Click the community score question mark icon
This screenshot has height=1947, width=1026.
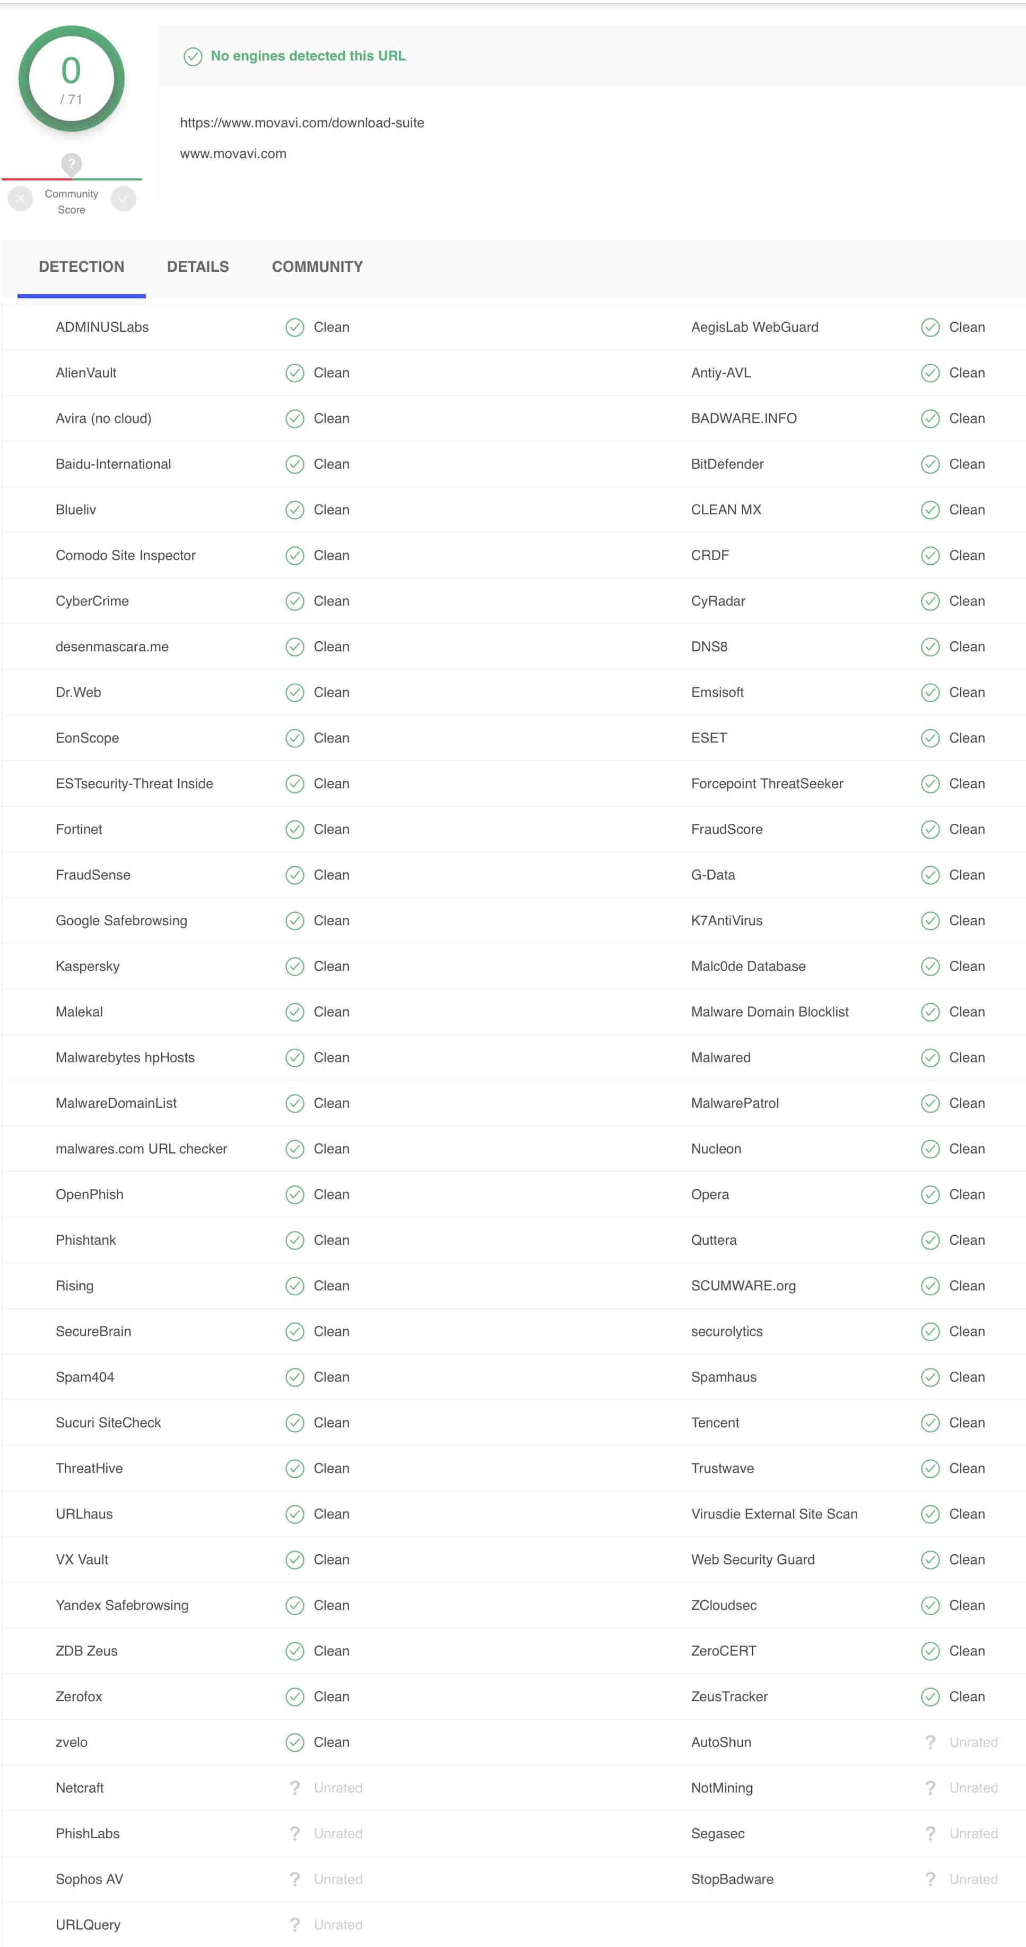(x=71, y=163)
